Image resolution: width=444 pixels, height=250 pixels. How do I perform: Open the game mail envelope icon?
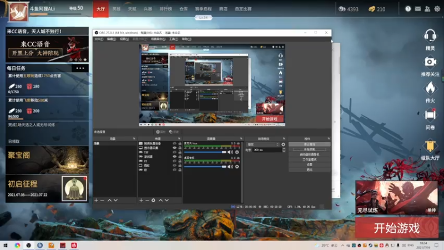418,9
